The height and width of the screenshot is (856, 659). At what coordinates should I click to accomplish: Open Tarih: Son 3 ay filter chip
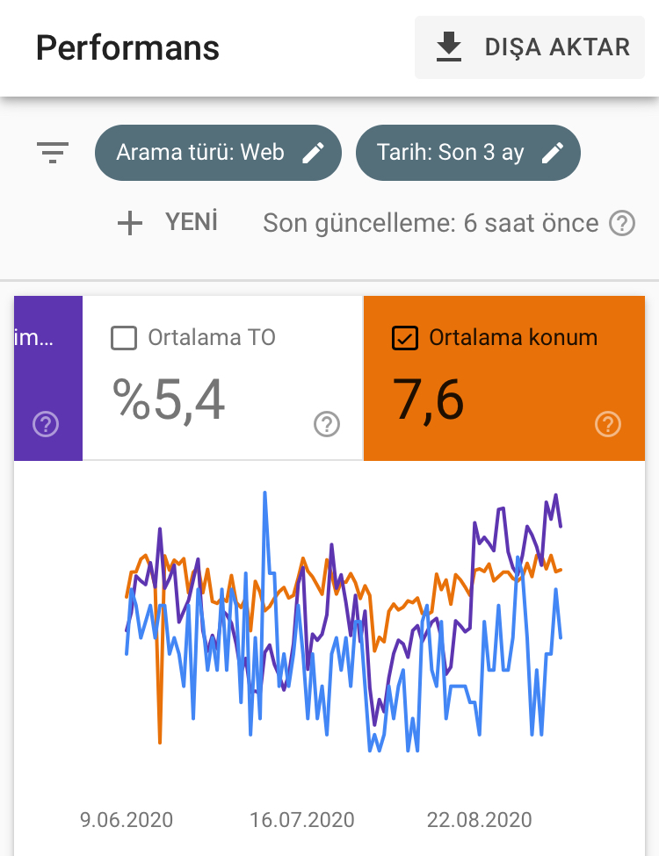pos(467,153)
